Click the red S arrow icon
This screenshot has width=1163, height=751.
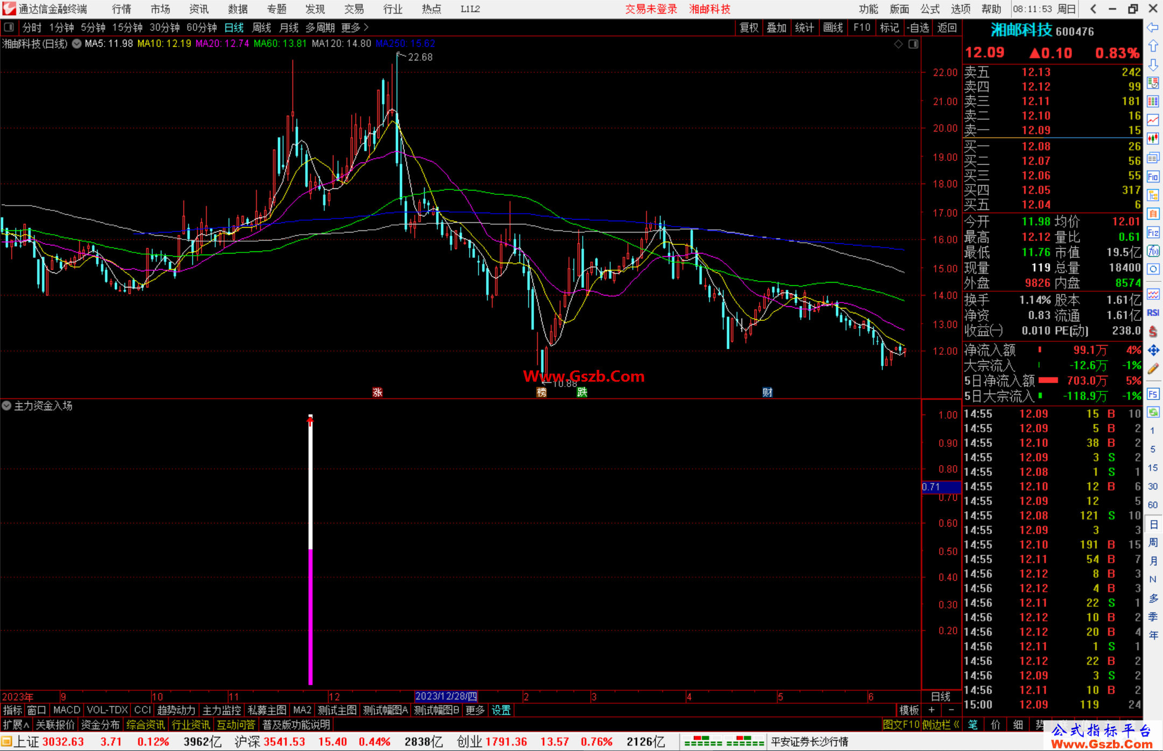coord(1153,332)
